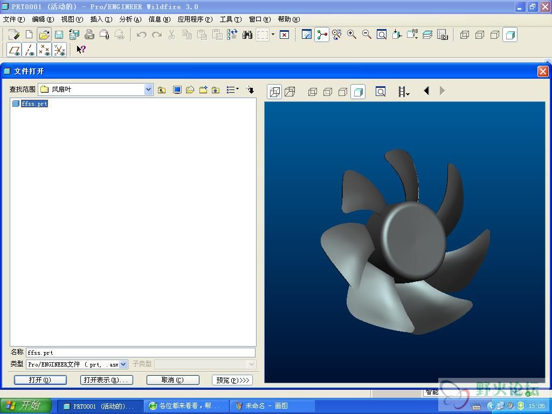
Task: Switch main view to wireframe display
Action: point(465,34)
